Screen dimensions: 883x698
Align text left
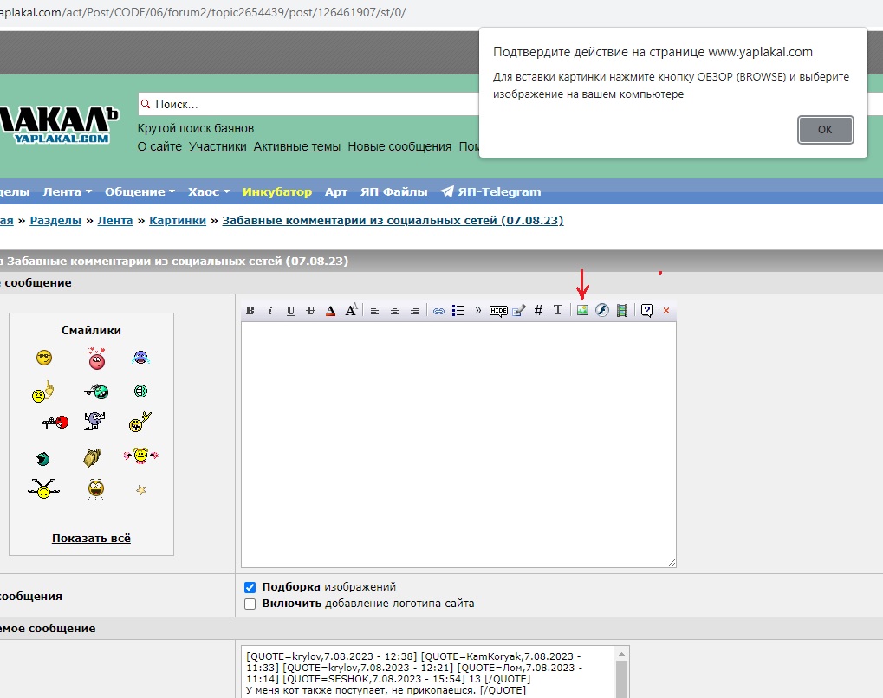[374, 311]
